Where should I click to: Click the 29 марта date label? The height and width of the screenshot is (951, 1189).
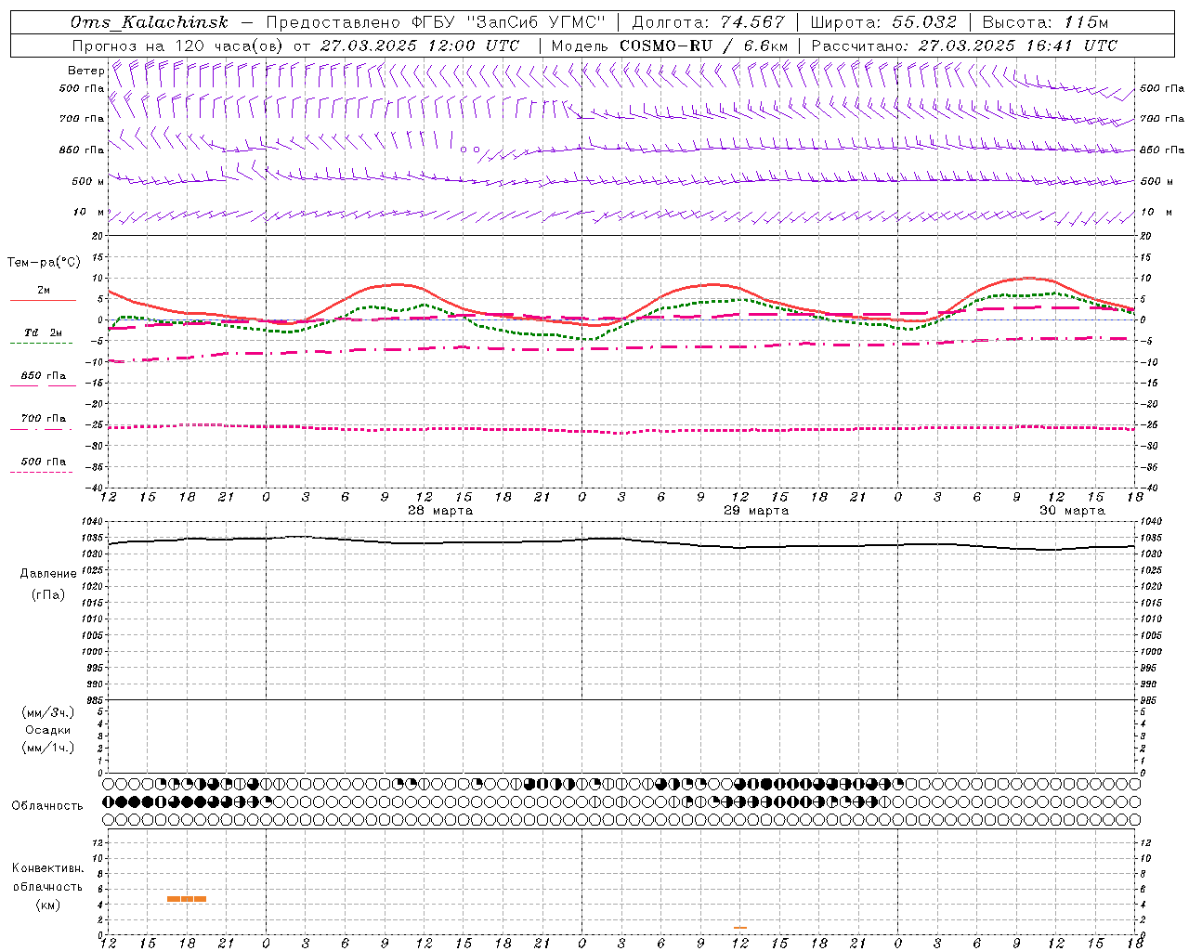(x=756, y=511)
